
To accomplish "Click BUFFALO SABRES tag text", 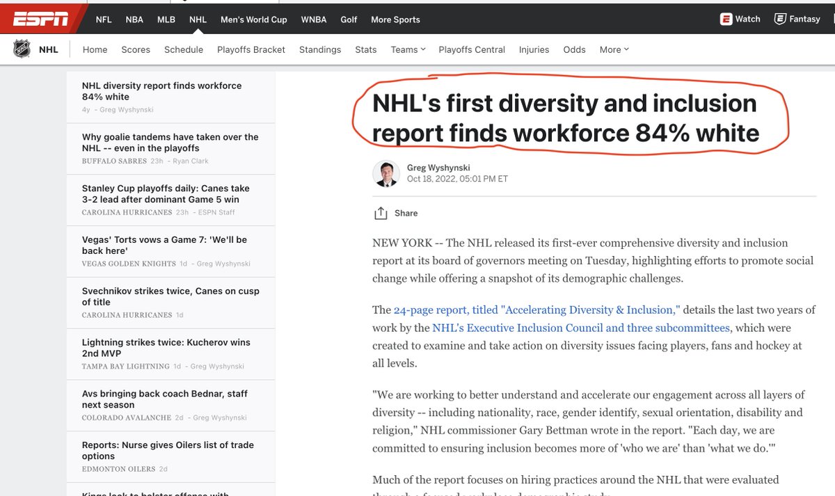I will [x=114, y=161].
